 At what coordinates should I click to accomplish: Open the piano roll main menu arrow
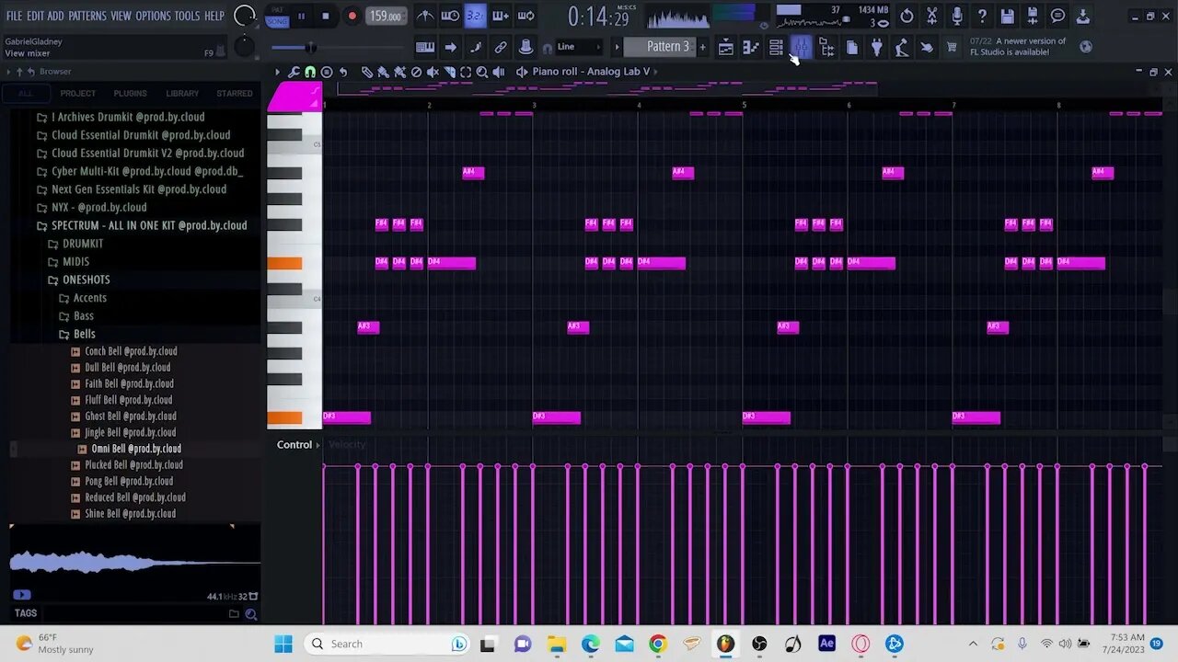click(277, 72)
